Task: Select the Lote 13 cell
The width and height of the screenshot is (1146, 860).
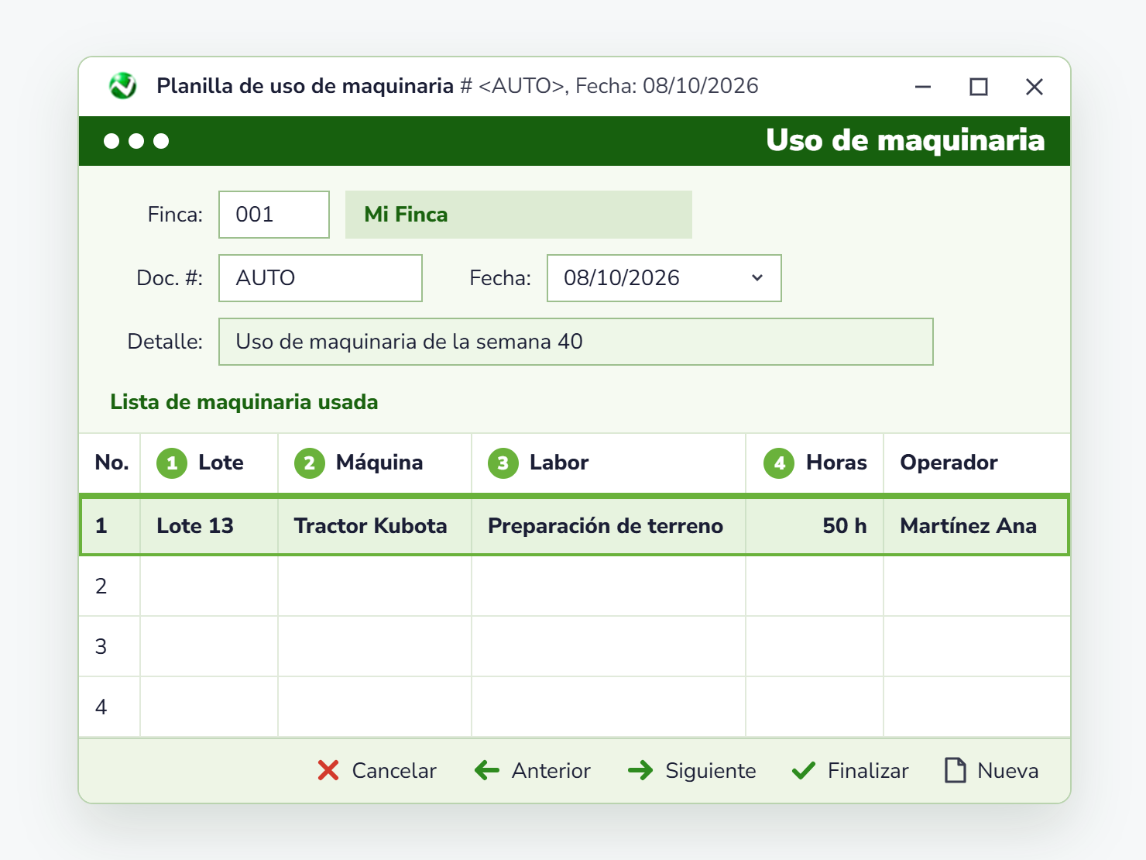Action: pos(209,526)
